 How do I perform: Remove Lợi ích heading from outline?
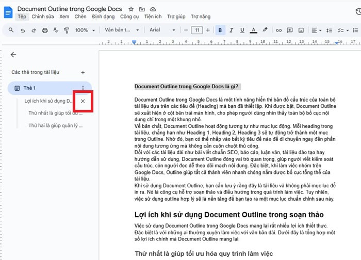83,101
